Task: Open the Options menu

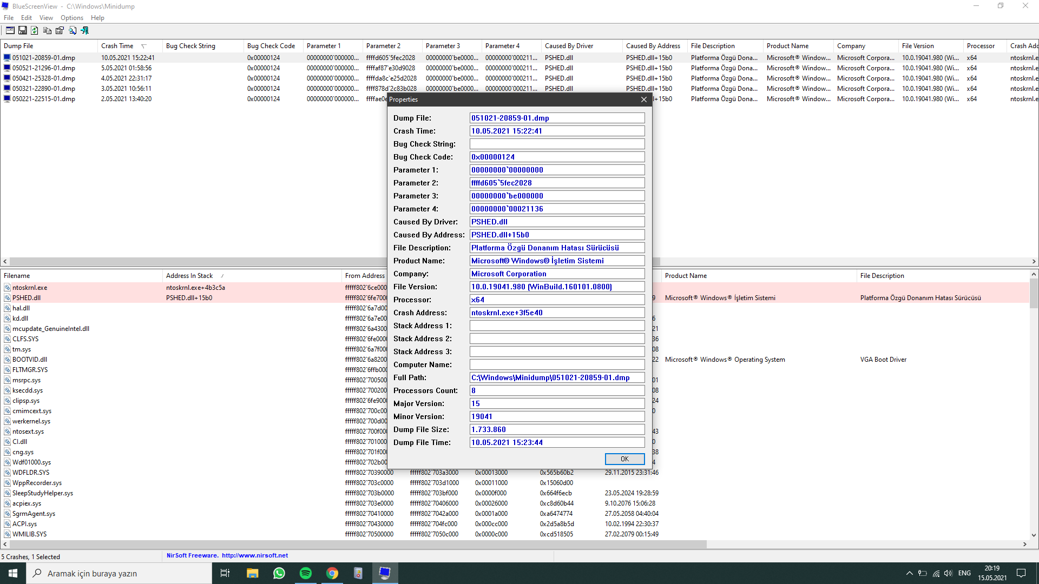Action: click(71, 18)
